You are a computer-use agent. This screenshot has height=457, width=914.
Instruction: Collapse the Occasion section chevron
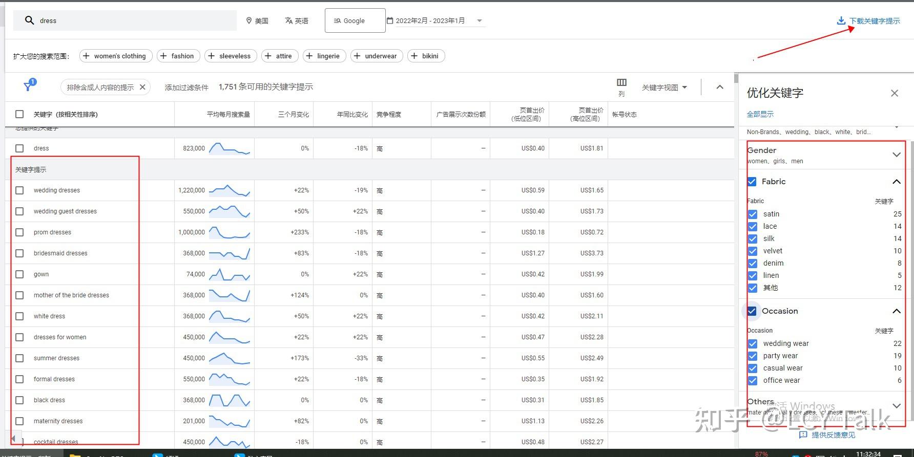(897, 311)
